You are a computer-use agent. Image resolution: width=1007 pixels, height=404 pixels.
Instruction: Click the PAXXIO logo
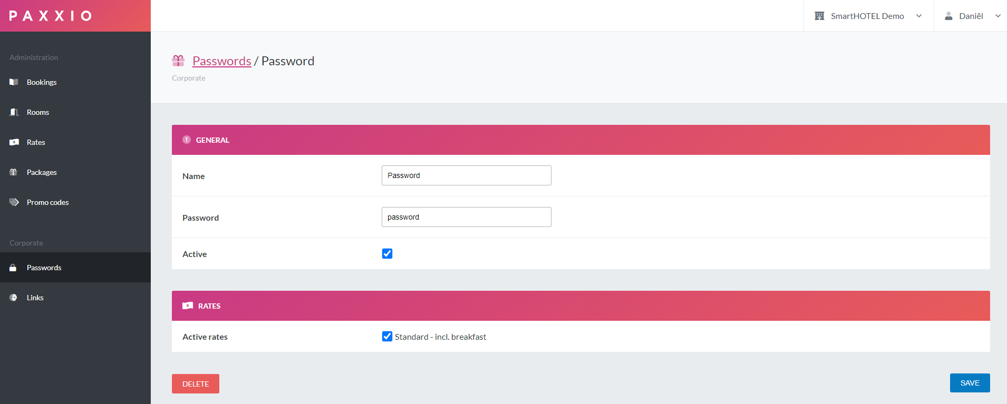pos(51,16)
